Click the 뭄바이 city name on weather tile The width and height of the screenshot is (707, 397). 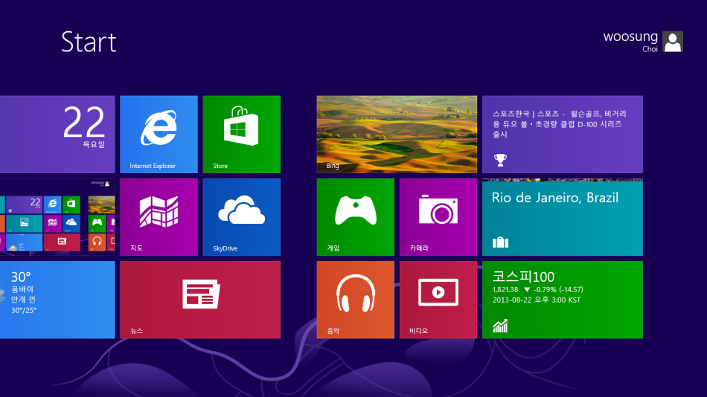22,289
